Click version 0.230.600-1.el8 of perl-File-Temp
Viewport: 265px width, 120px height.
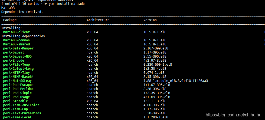[158, 65]
